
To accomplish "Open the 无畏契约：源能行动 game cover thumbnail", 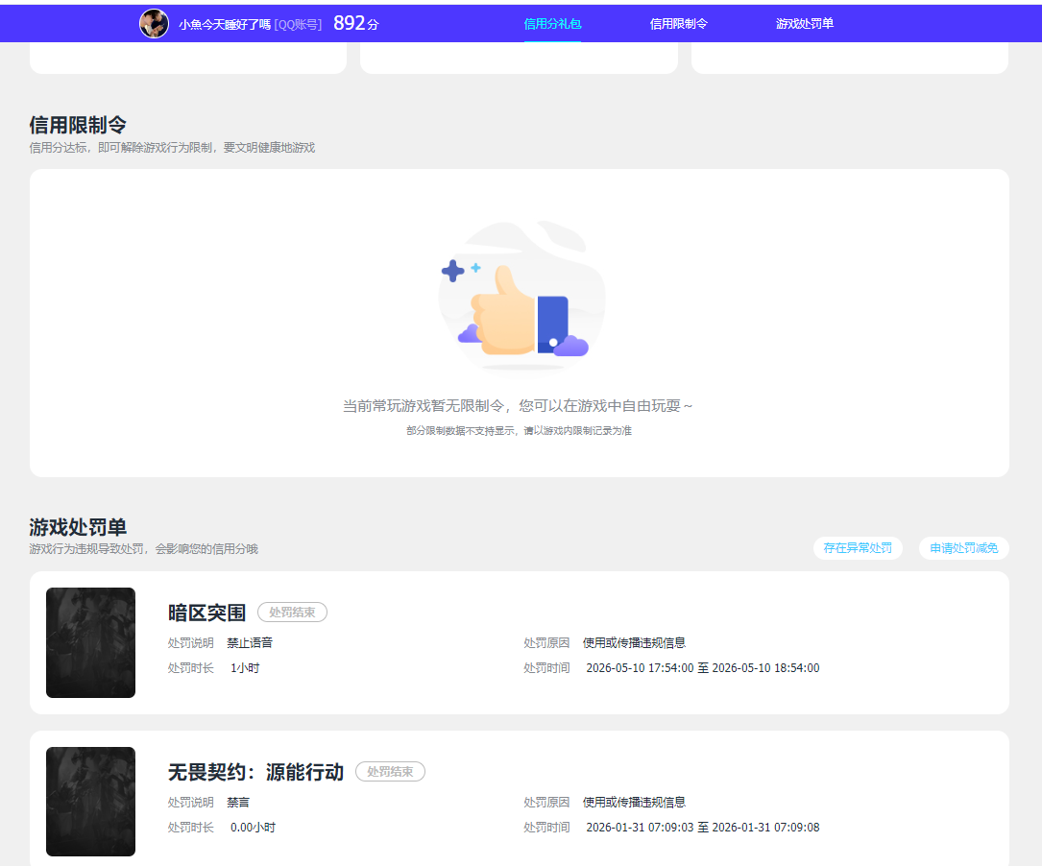I will 90,802.
